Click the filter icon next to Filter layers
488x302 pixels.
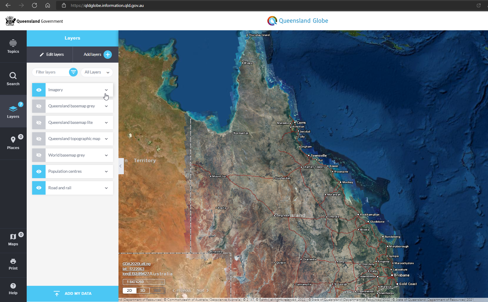(x=73, y=72)
